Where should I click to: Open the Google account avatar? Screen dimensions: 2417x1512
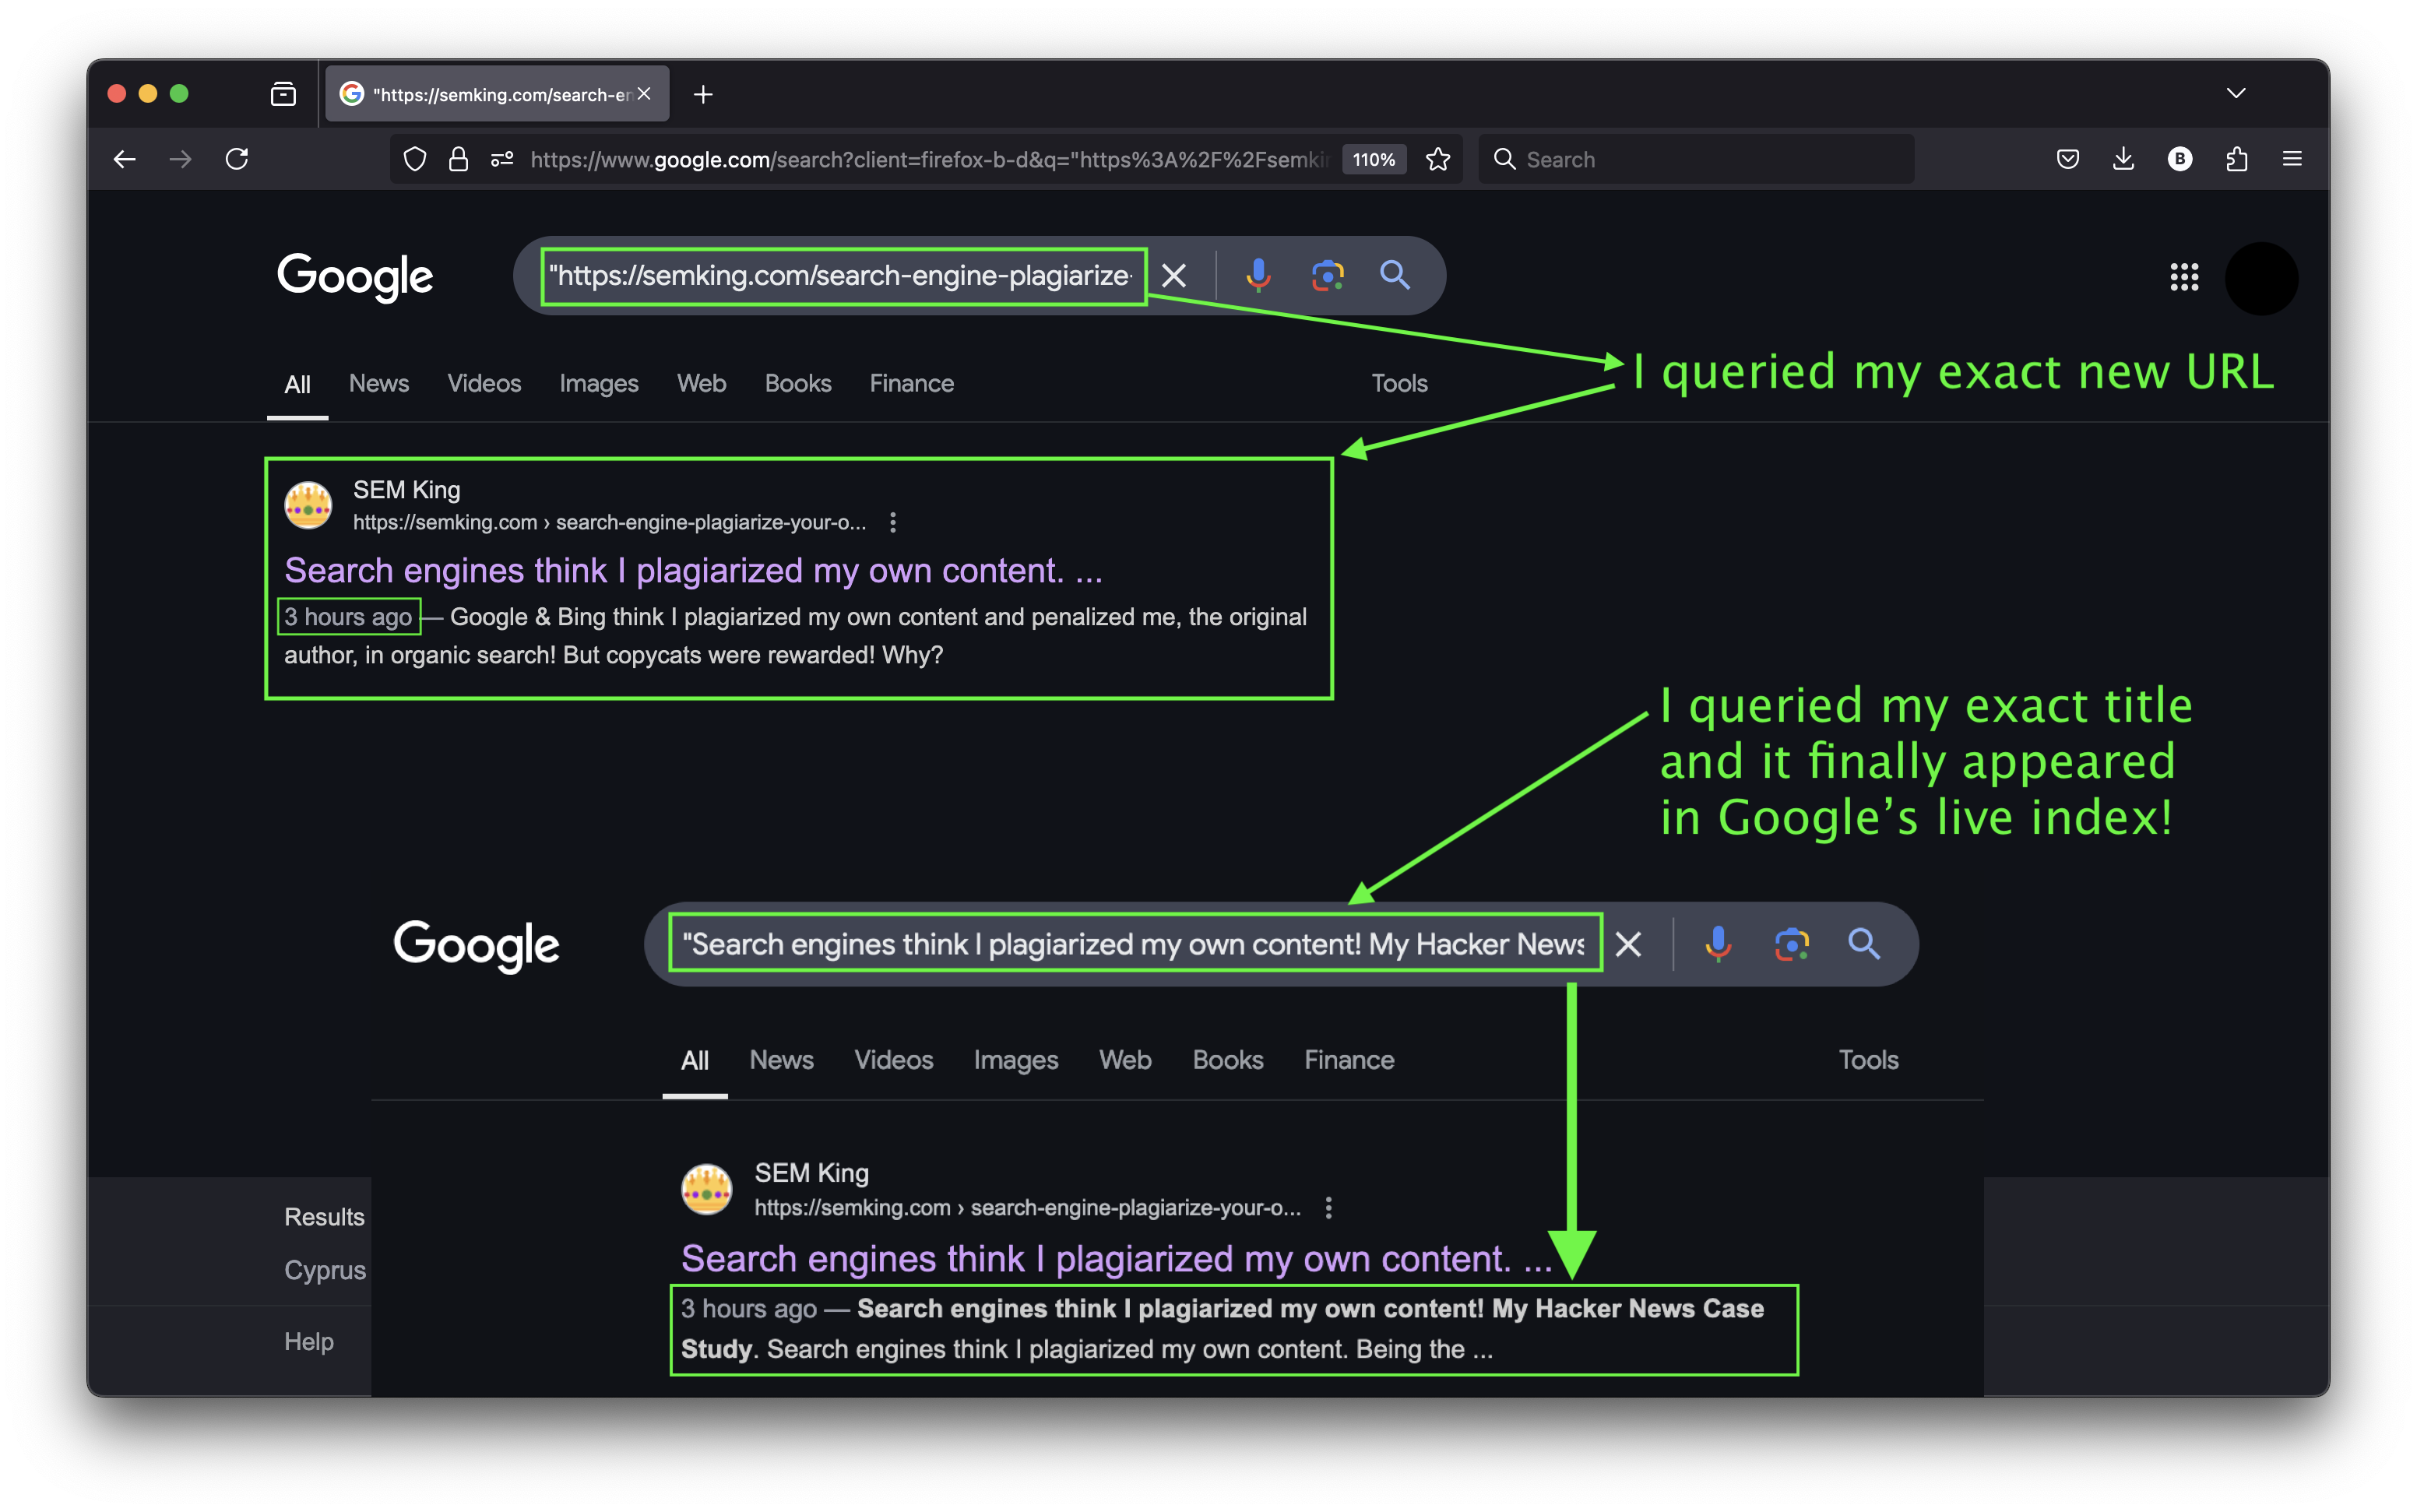click(2261, 277)
